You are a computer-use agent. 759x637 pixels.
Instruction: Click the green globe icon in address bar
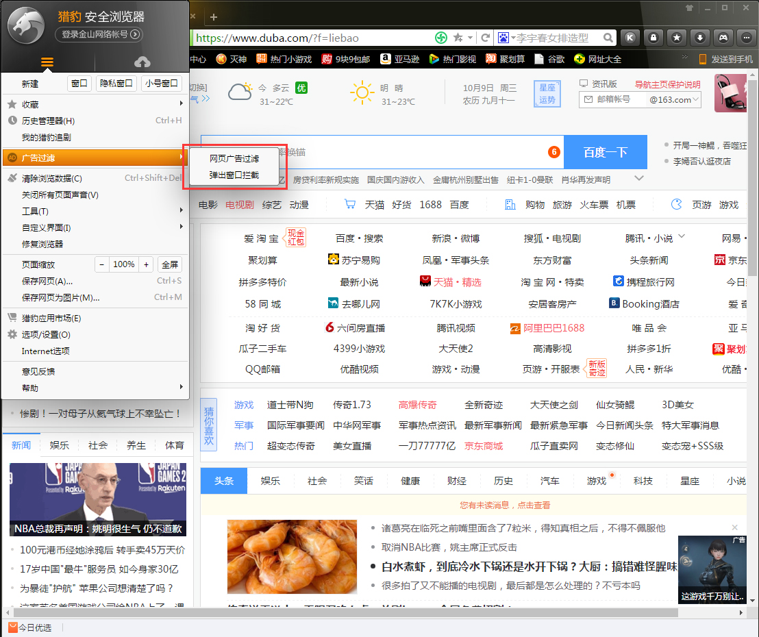click(x=440, y=38)
